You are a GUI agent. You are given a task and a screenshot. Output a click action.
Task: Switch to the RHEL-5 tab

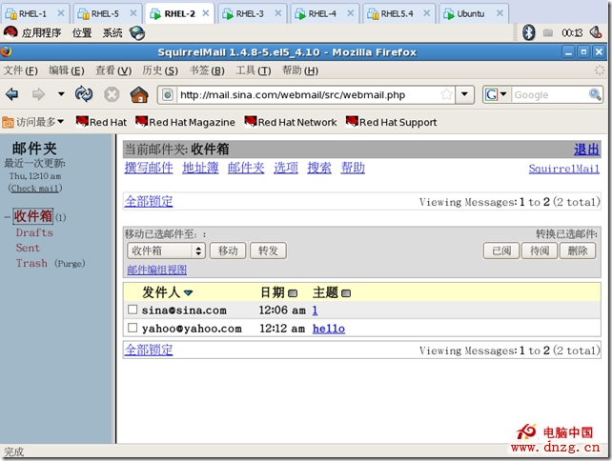103,13
